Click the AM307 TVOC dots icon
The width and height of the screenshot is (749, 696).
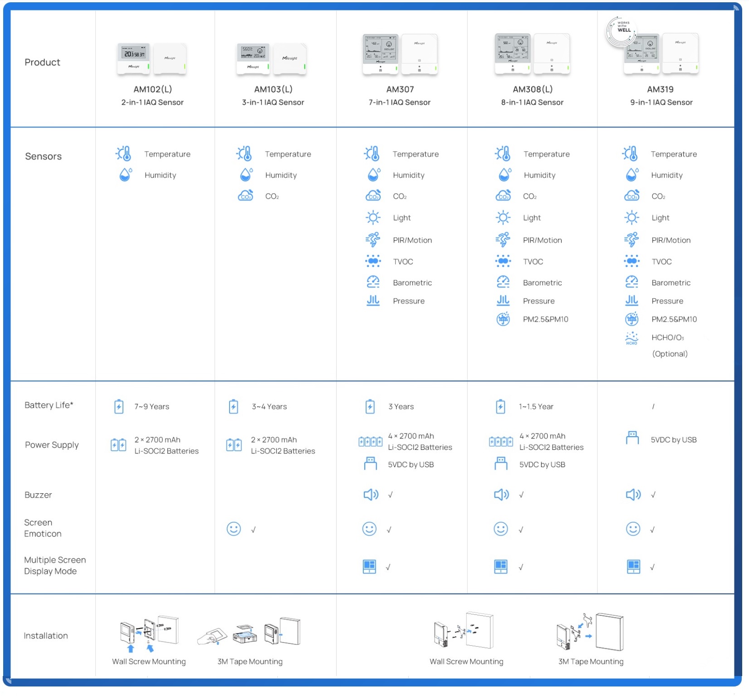coord(373,261)
